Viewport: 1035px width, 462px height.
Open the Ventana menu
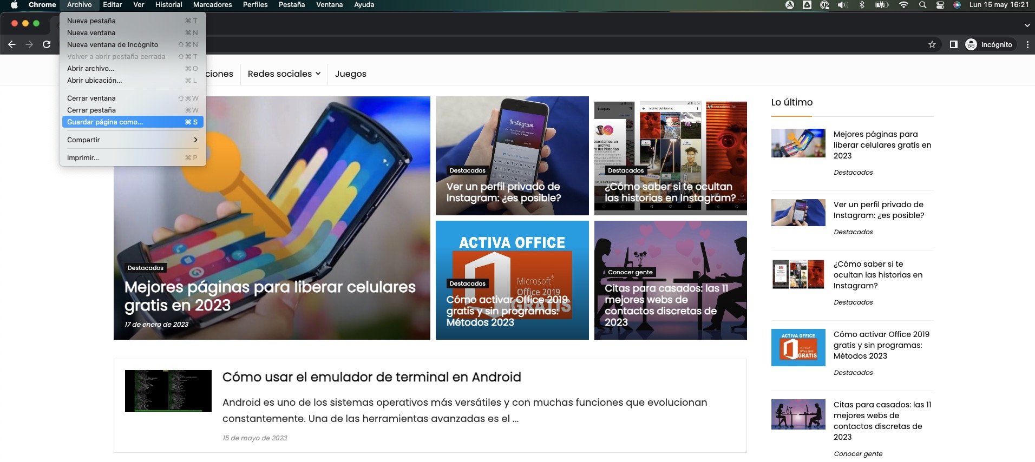pos(329,5)
